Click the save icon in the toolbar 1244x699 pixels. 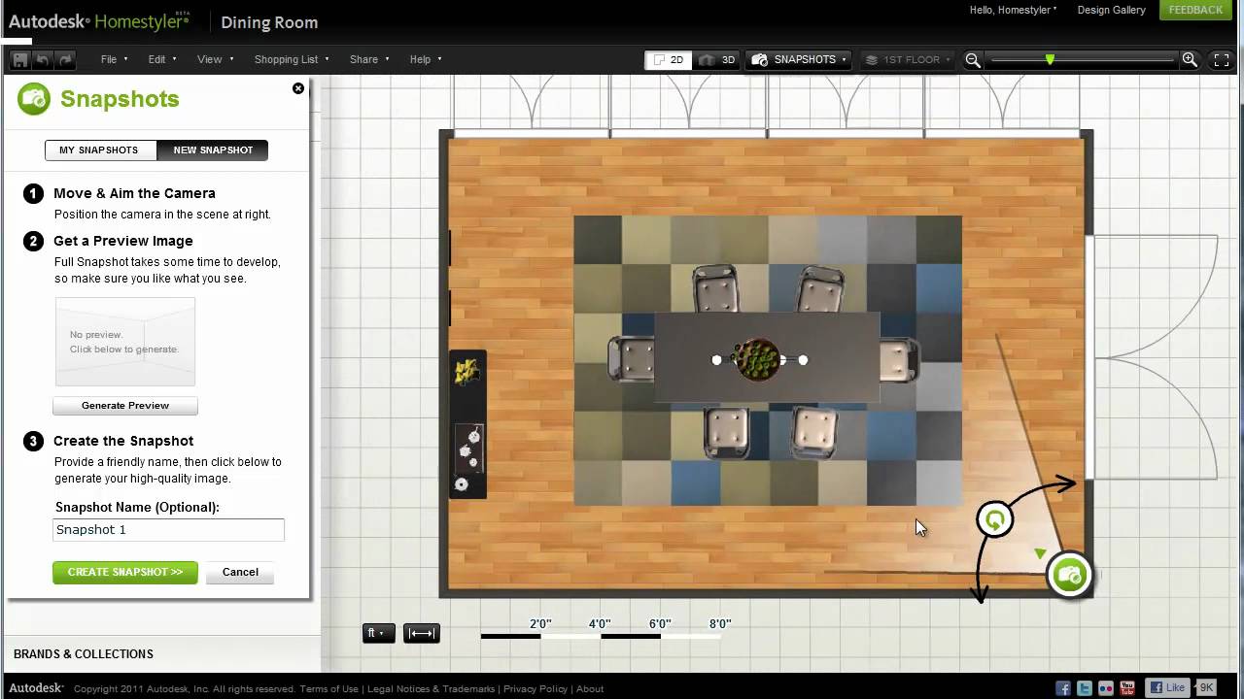pyautogui.click(x=19, y=59)
